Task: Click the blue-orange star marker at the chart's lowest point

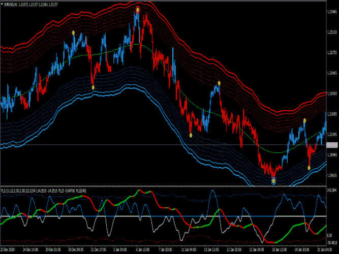Action: click(x=273, y=180)
